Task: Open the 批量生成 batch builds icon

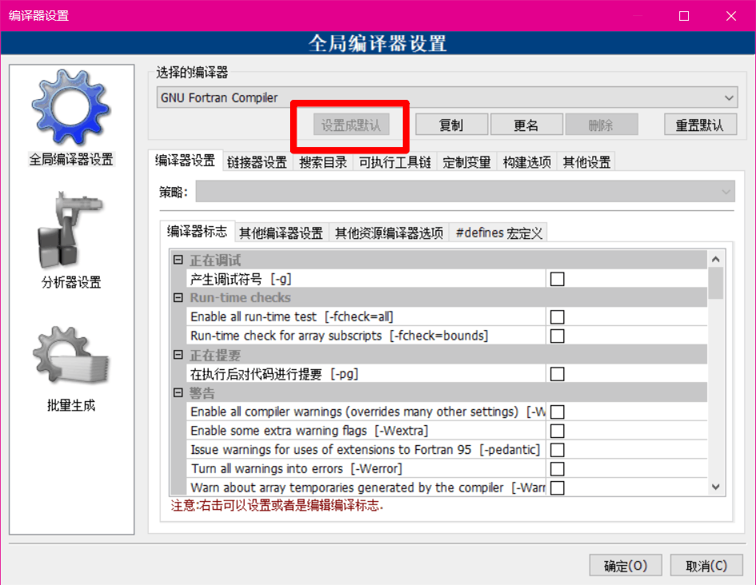Action: 71,356
